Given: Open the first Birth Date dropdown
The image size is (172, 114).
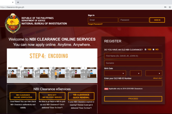Looking at the screenshot, I should (115, 73).
